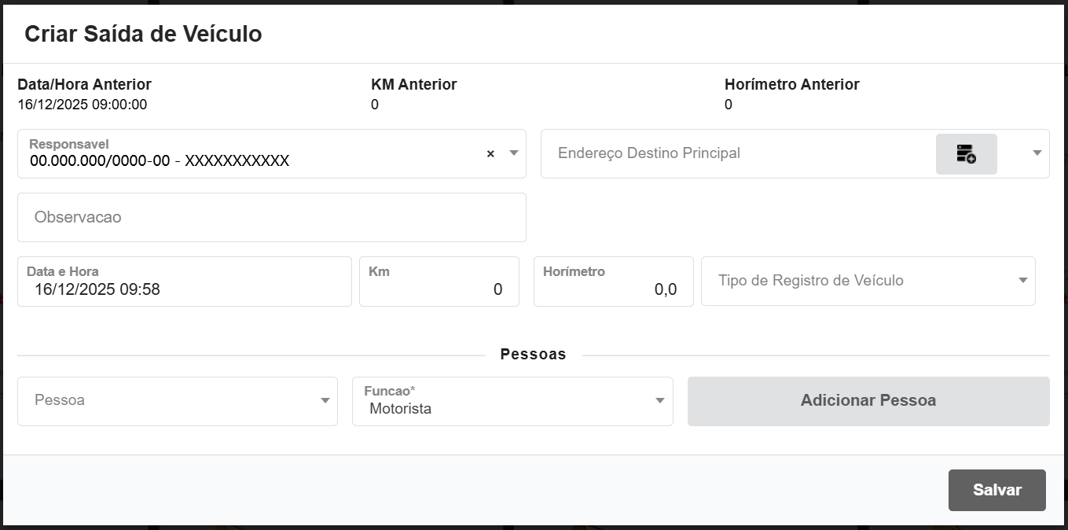Open the Pessoa dropdown arrow

pyautogui.click(x=325, y=401)
